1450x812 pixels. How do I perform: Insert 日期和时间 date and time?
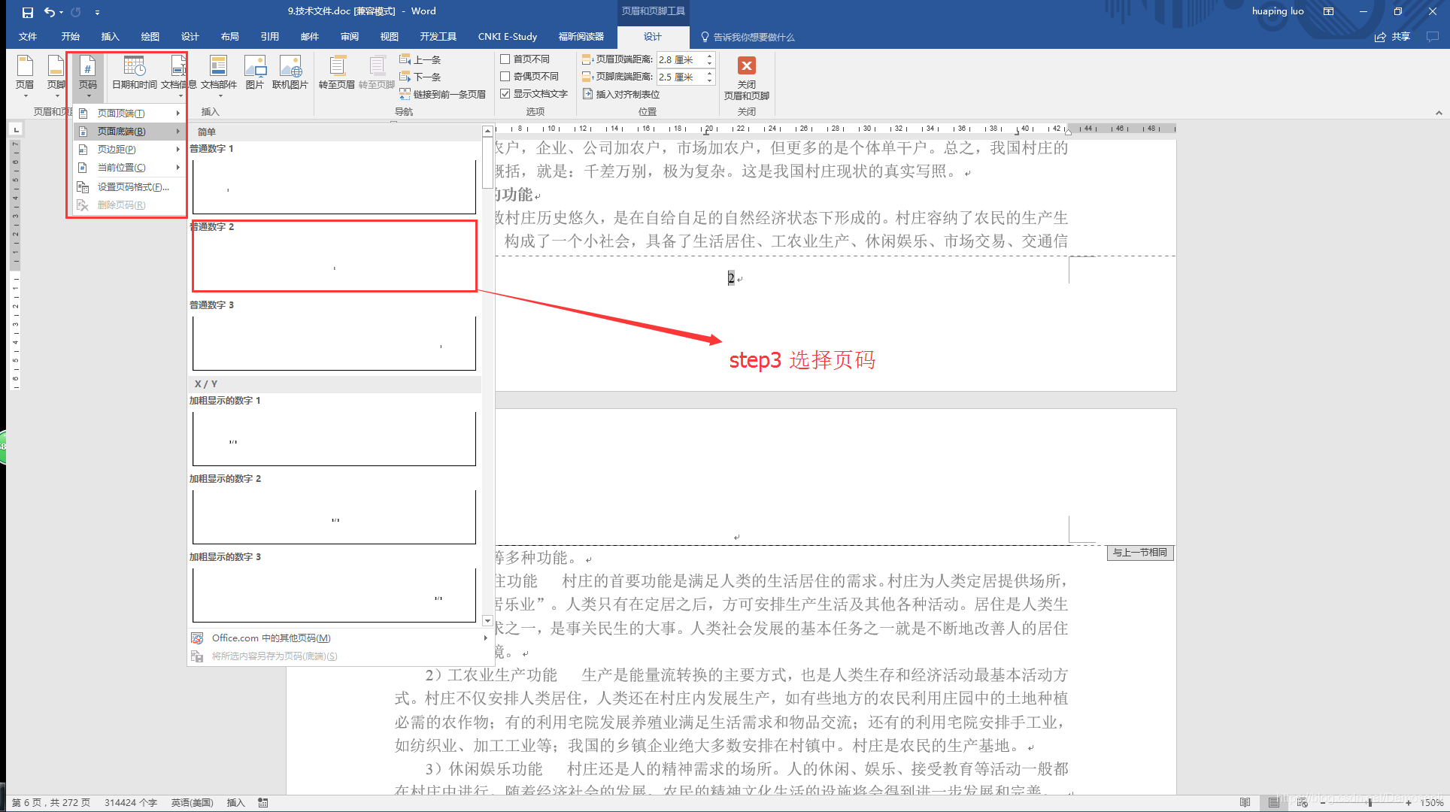tap(134, 73)
